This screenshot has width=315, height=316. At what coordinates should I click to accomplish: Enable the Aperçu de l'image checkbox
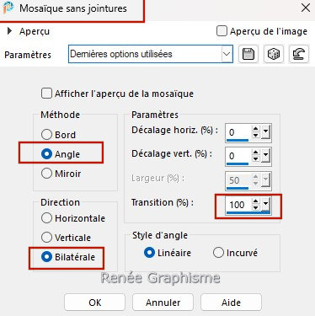[x=222, y=31]
